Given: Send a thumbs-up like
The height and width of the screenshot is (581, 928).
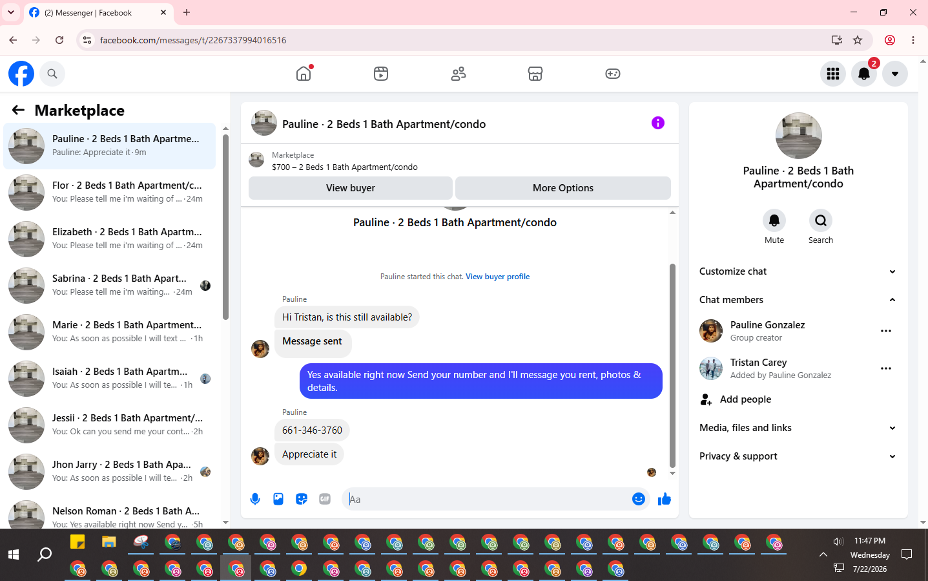Looking at the screenshot, I should tap(665, 499).
